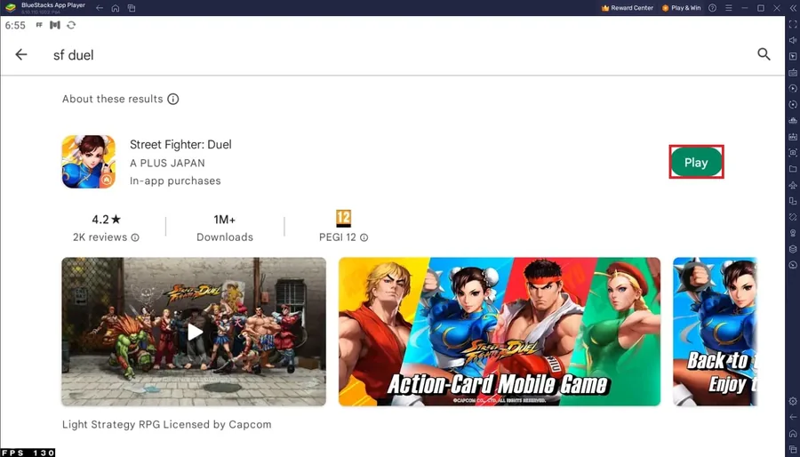Open Action-Card Mobile Game screenshot

point(500,332)
